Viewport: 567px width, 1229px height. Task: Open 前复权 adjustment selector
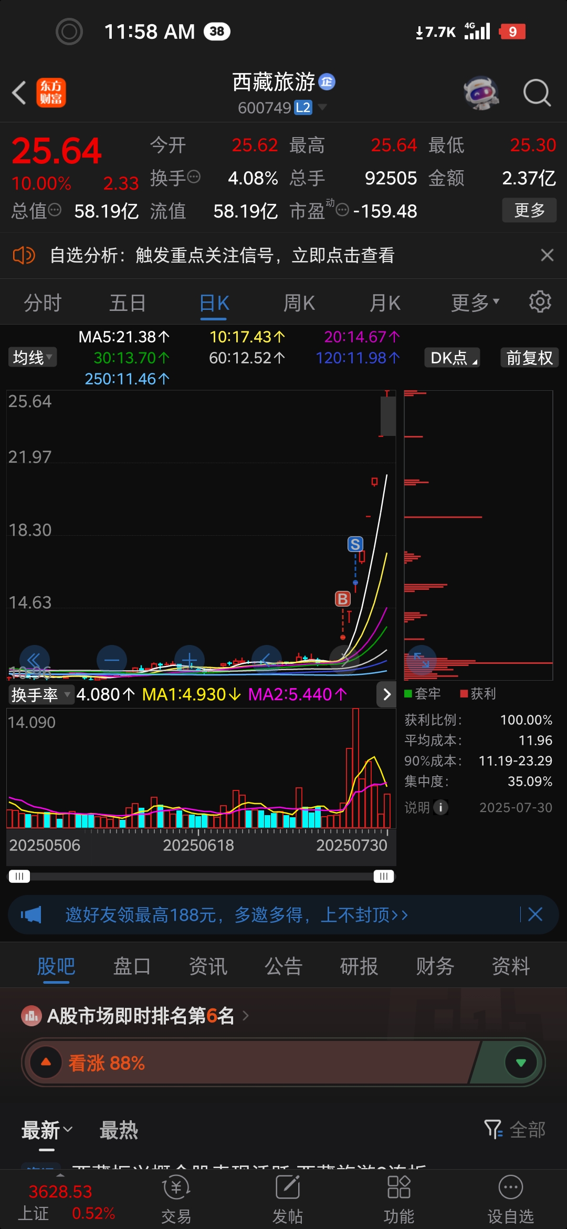(529, 358)
